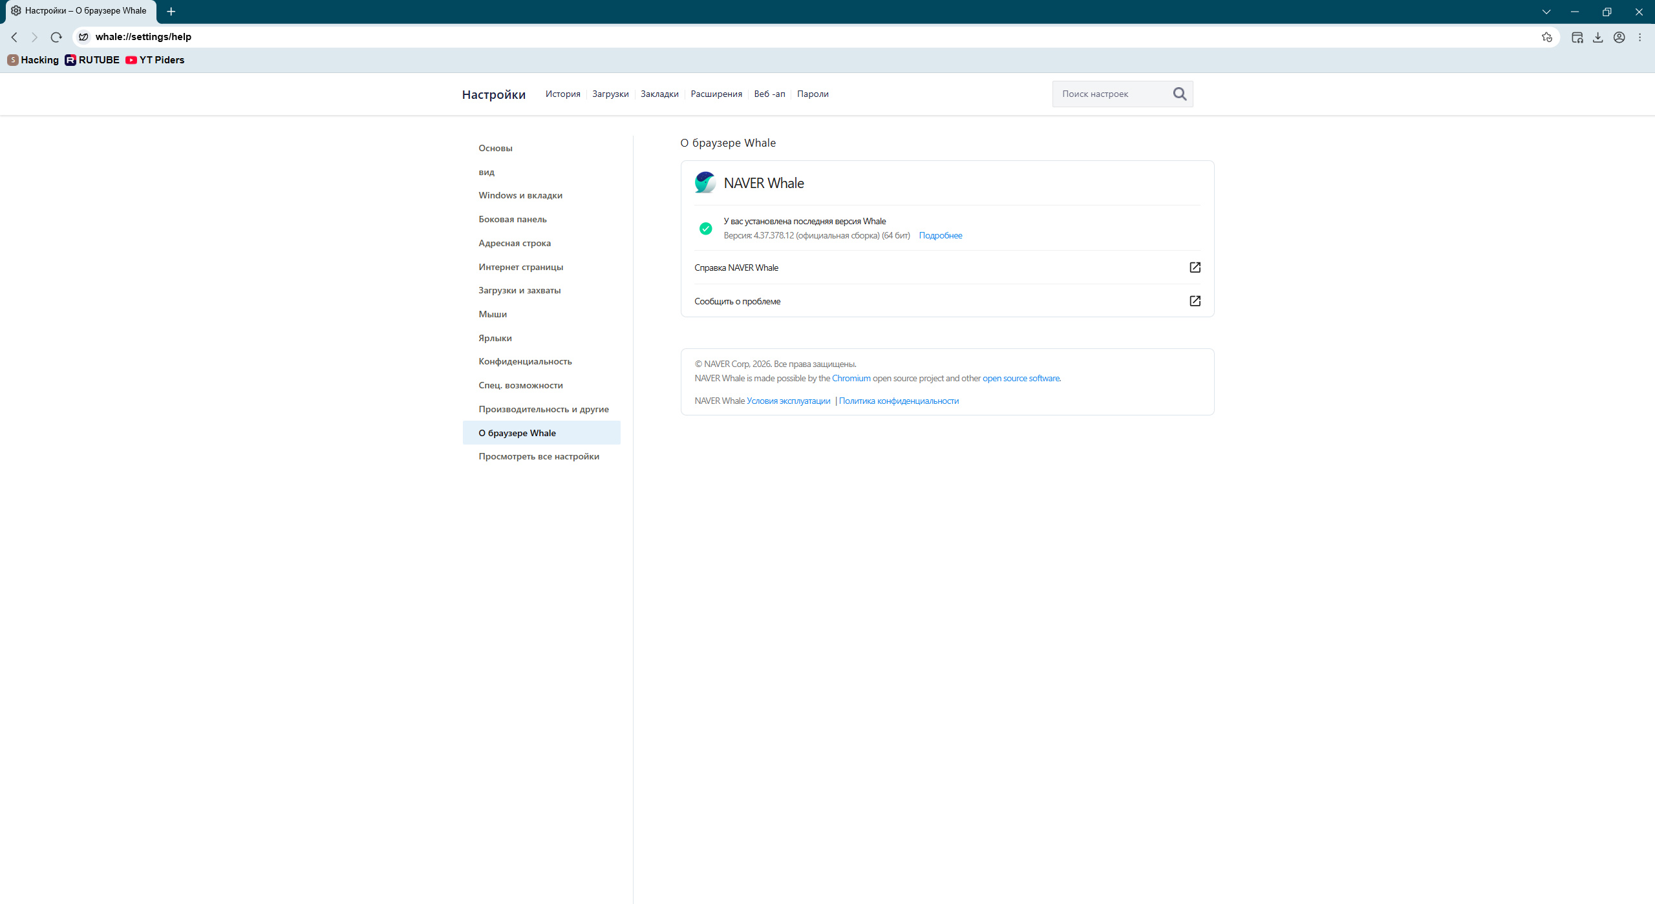
Task: Click the NAVER Whale logo icon
Action: click(x=705, y=182)
